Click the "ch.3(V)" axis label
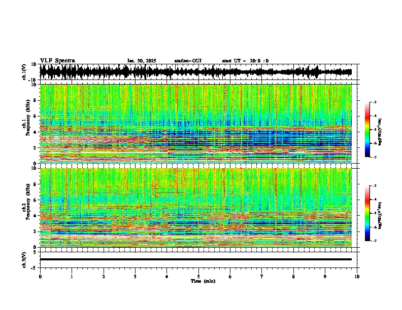Viewport: 402px width, 310px height. (x=24, y=260)
